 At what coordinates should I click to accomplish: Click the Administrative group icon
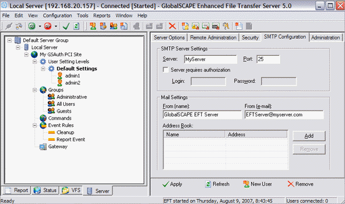(51, 97)
